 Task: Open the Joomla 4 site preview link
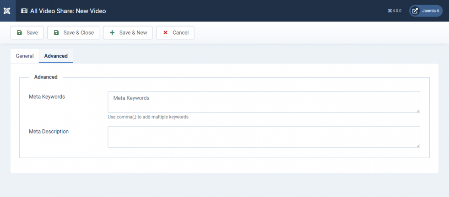(x=426, y=11)
